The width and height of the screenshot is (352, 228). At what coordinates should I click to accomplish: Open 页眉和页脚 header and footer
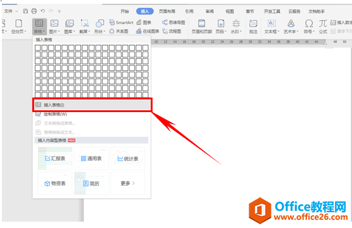click(201, 26)
